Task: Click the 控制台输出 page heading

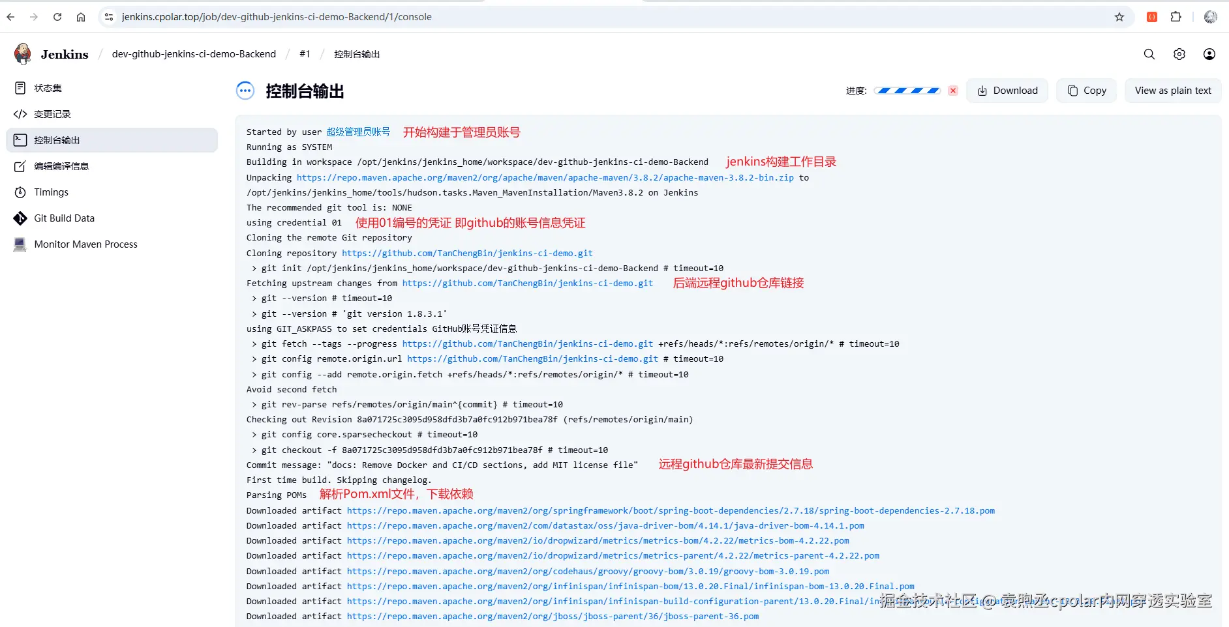Action: coord(305,91)
